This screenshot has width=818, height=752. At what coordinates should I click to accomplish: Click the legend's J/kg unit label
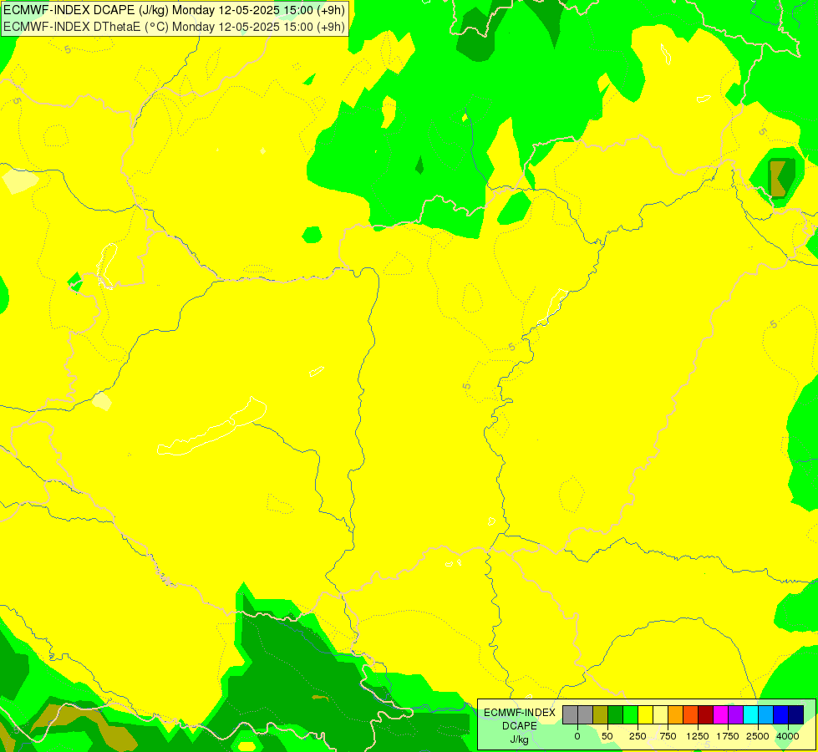[519, 739]
